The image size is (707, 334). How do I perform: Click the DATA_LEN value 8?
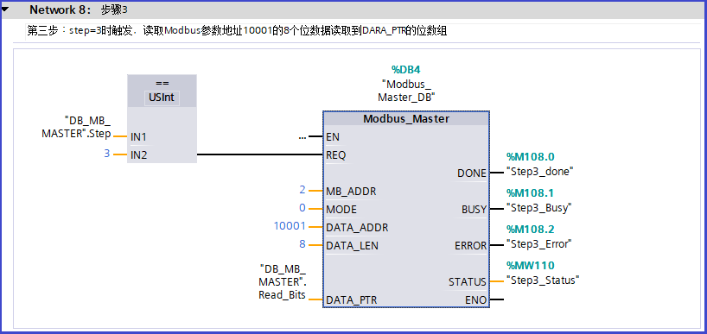pyautogui.click(x=303, y=244)
